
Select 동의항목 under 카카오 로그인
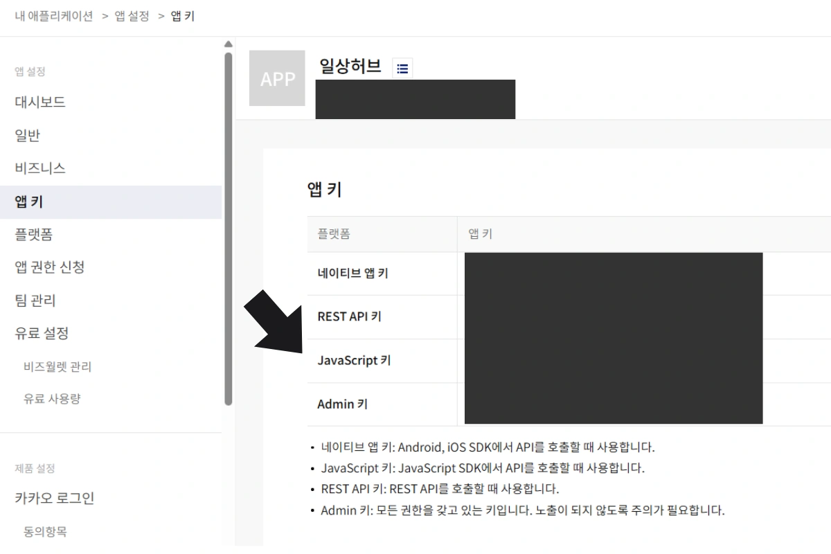coord(45,531)
